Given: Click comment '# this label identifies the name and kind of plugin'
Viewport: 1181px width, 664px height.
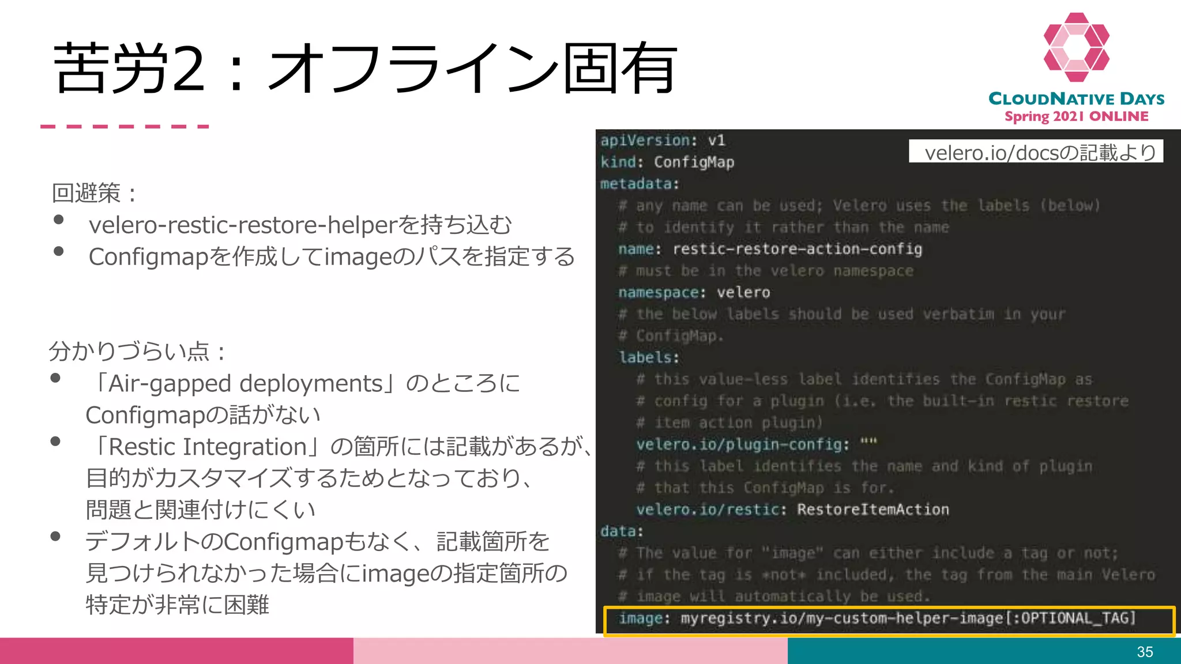Looking at the screenshot, I should [864, 466].
